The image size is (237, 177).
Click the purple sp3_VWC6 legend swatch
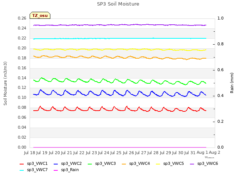[x=192, y=164]
